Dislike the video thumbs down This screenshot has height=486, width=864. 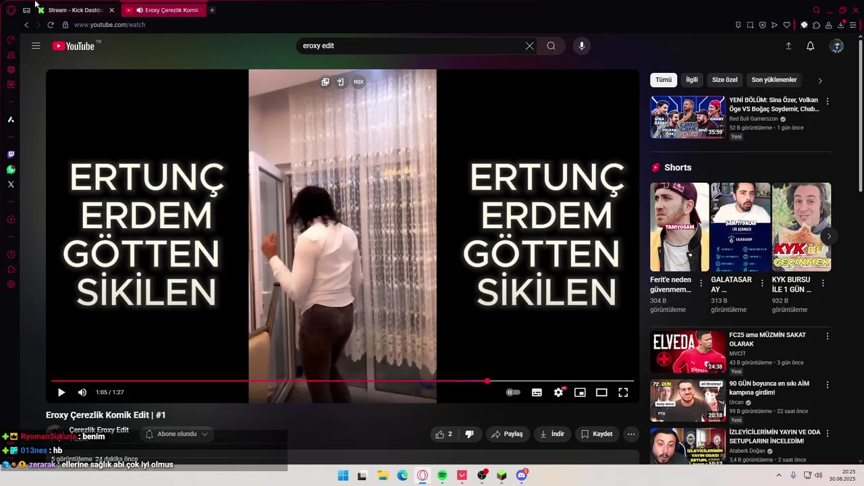(469, 434)
